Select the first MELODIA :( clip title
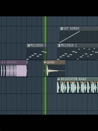The width and height of the screenshot is (98, 131). pos(38,45)
